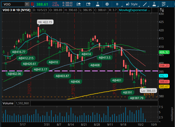Click the ask price A: 388.62
The width and height of the screenshot is (175, 127).
coord(67,5)
